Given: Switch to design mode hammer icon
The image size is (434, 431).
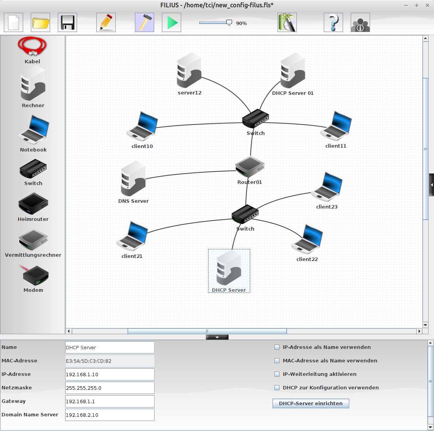Looking at the screenshot, I should (x=145, y=23).
